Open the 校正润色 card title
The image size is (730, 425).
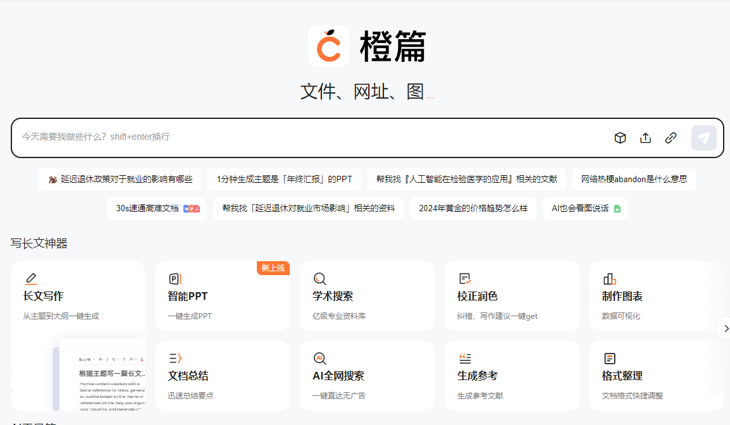(478, 296)
